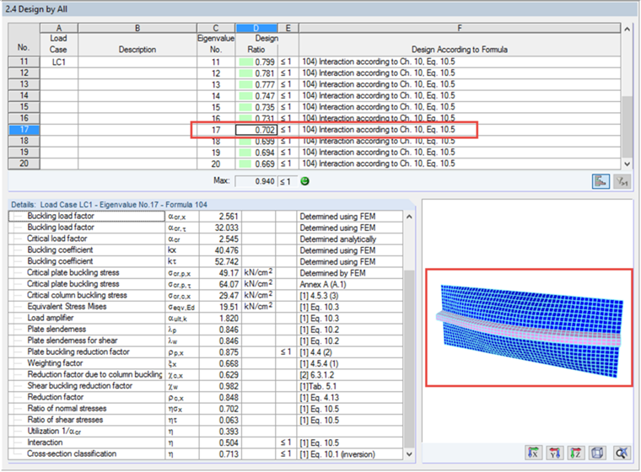
Task: Select column header F
Action: (x=460, y=28)
